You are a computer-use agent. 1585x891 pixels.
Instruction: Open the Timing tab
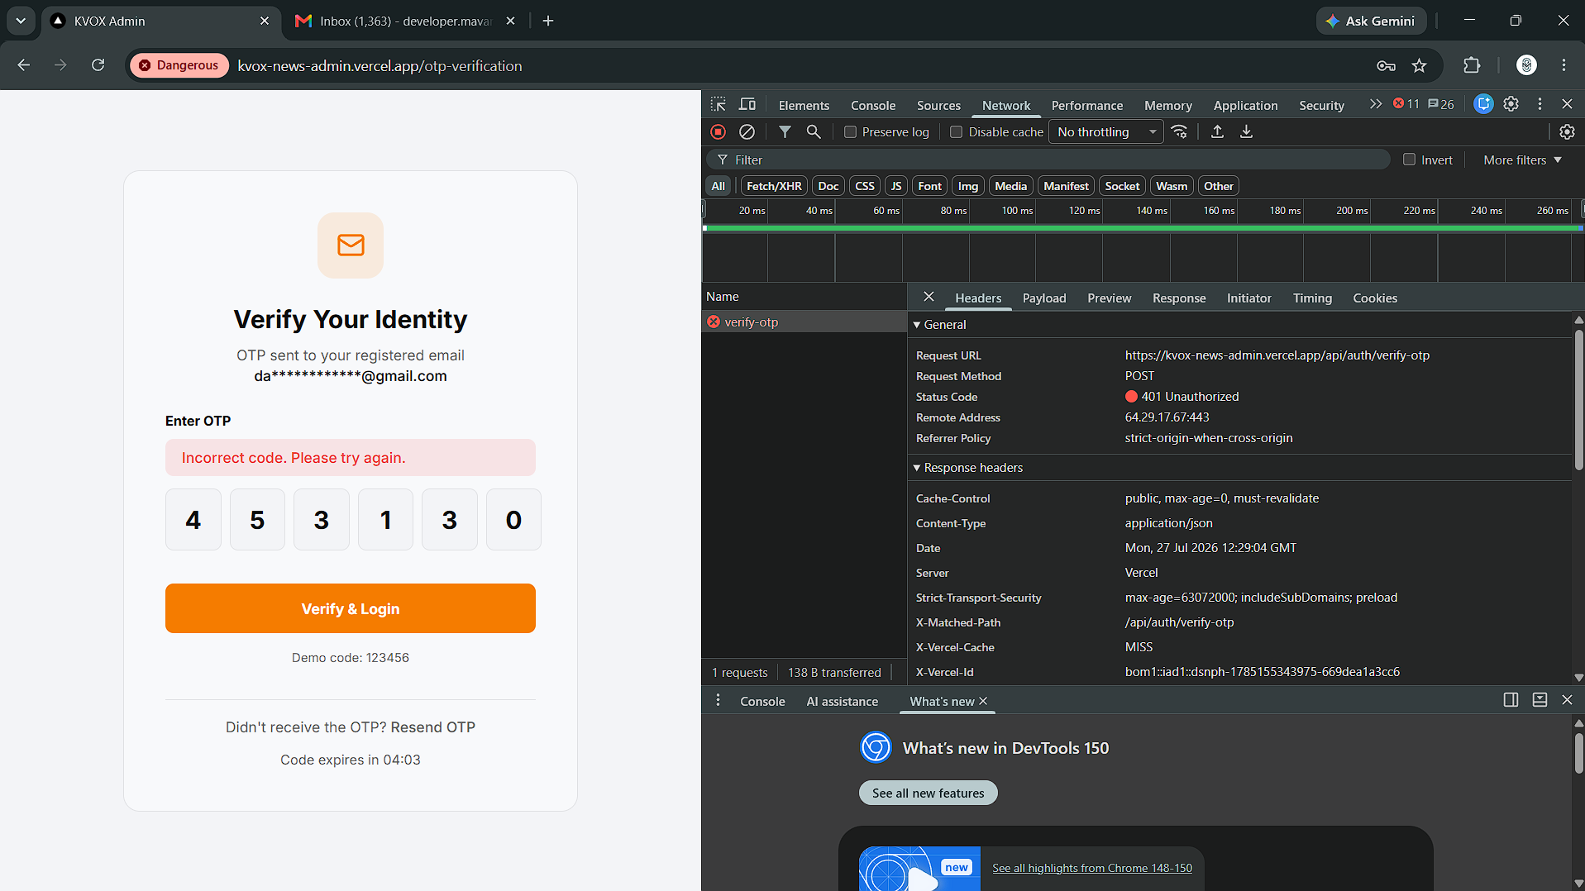pyautogui.click(x=1312, y=298)
